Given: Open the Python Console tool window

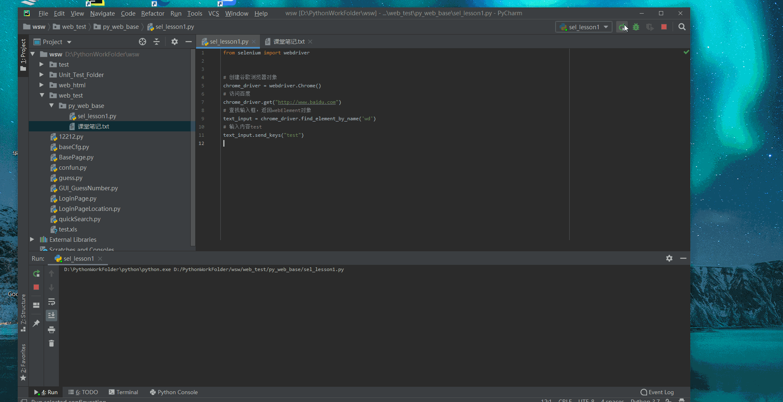Looking at the screenshot, I should coord(174,392).
